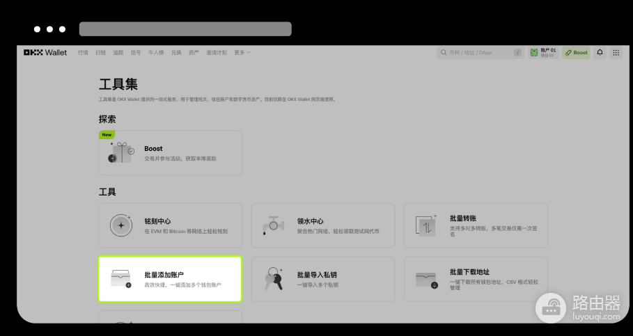The width and height of the screenshot is (633, 336).
Task: Open the Boost explore card
Action: point(171,152)
